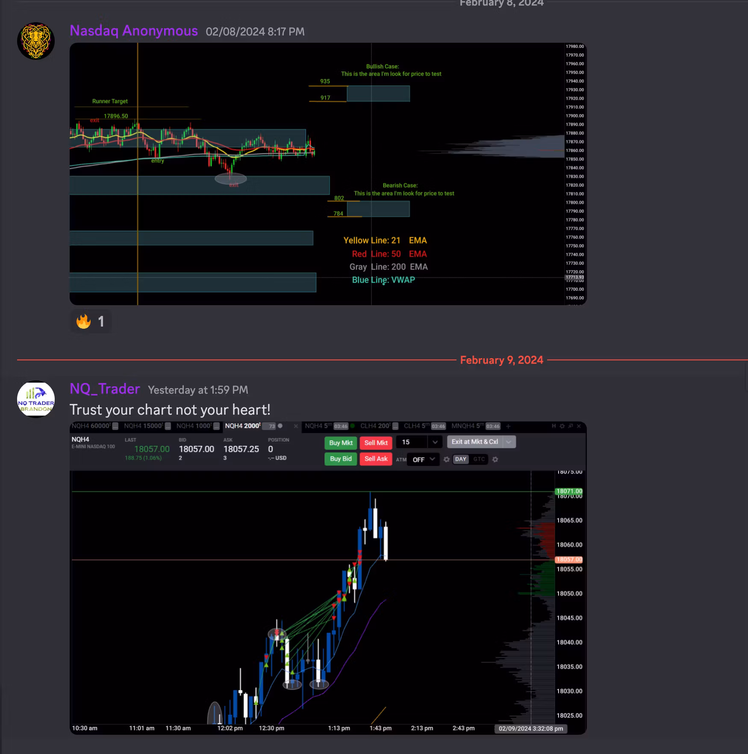Click the 188.75 (1.06%) change value
Viewport: 748px width, 754px height.
coord(143,458)
